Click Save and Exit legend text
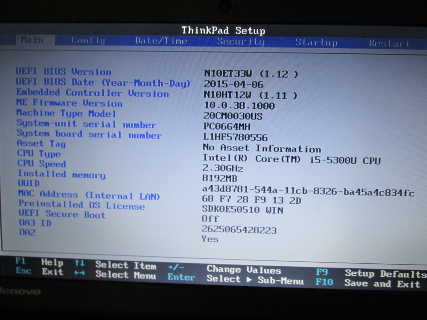The image size is (427, 320). click(382, 283)
